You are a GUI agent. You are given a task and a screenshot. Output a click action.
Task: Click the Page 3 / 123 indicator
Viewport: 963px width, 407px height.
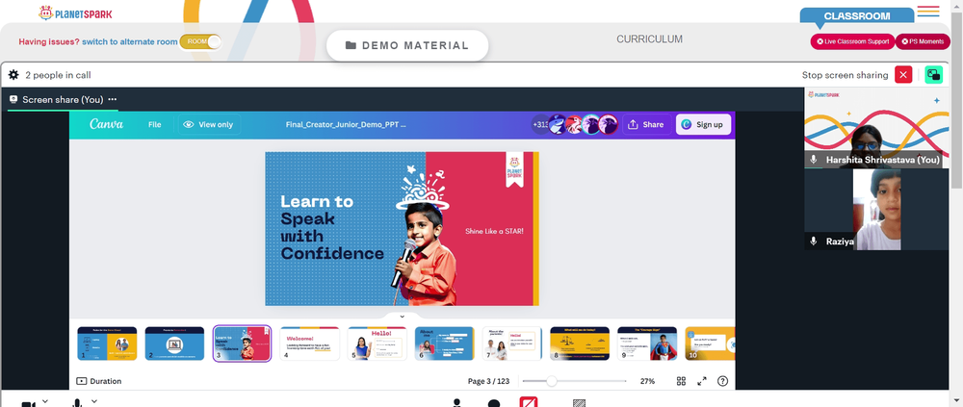pyautogui.click(x=488, y=381)
